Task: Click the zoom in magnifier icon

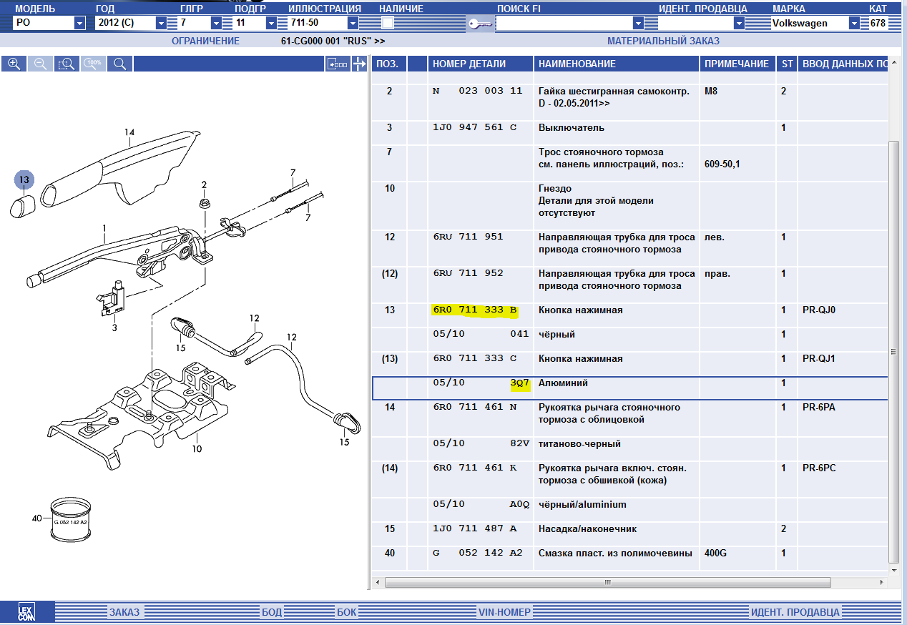Action: point(14,64)
